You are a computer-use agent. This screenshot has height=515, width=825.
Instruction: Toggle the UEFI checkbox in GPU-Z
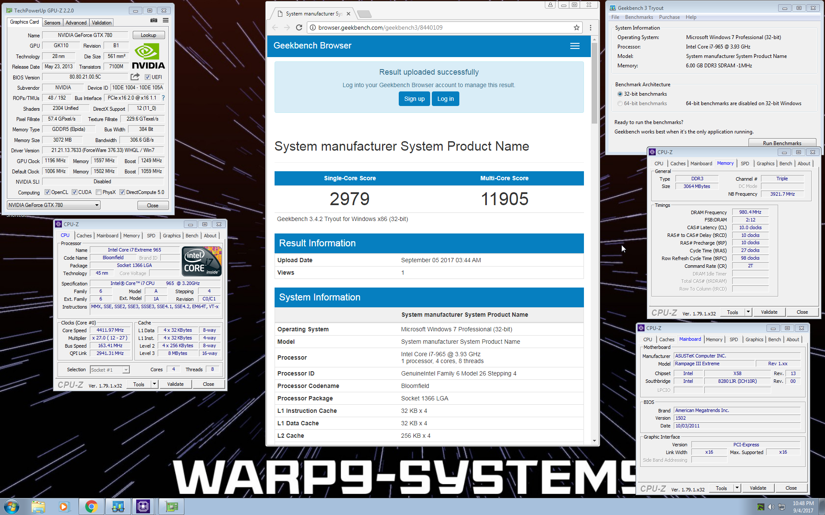(147, 77)
